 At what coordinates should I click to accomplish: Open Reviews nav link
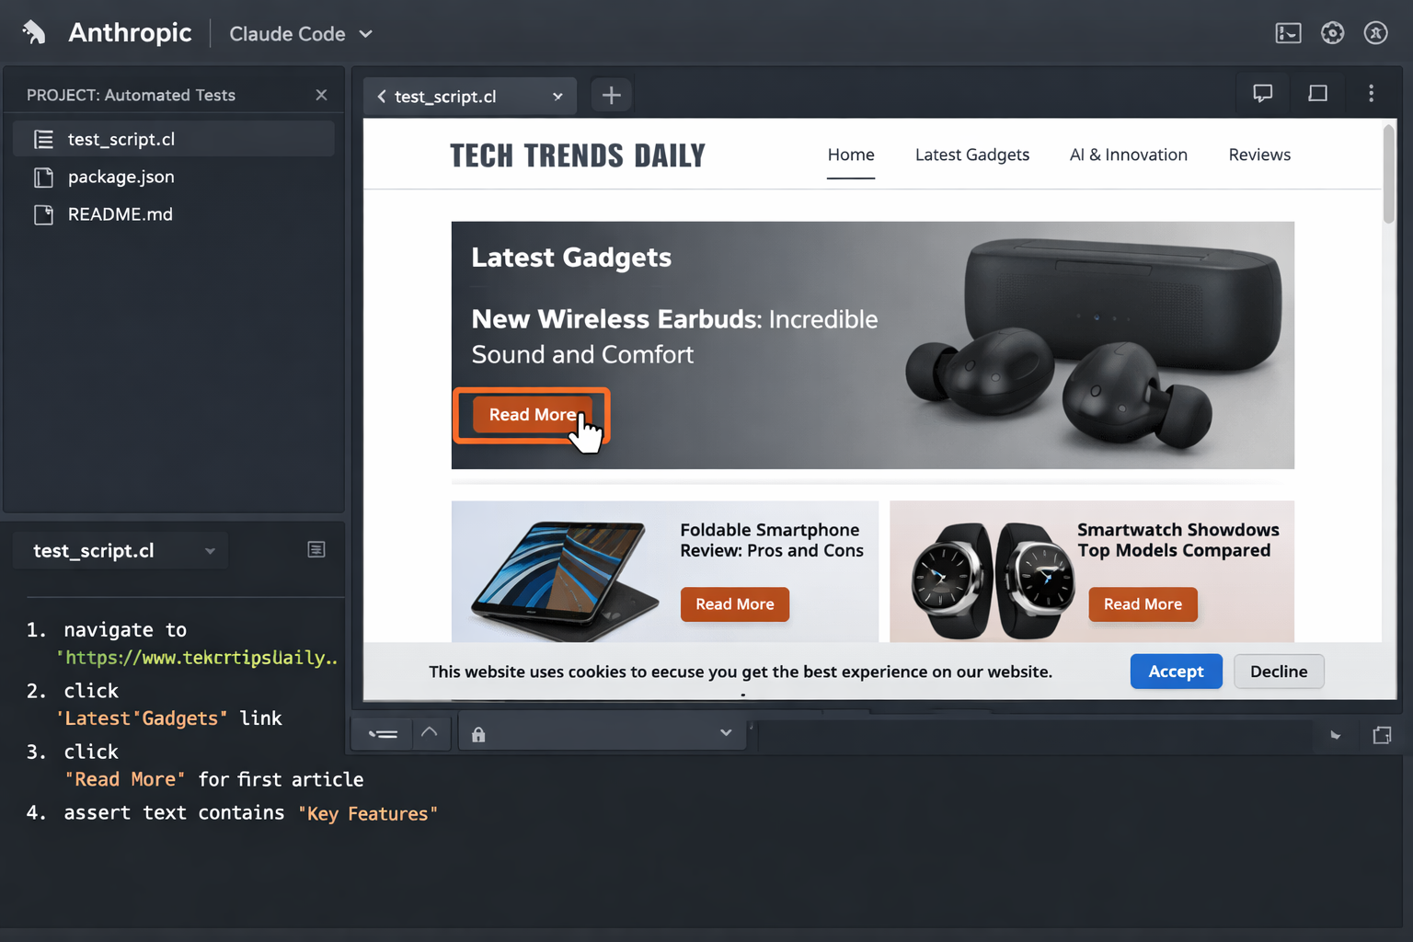click(1259, 155)
